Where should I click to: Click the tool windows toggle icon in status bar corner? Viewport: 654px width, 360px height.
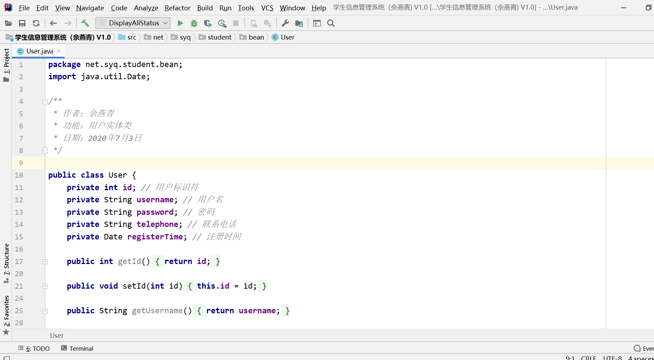point(6,358)
